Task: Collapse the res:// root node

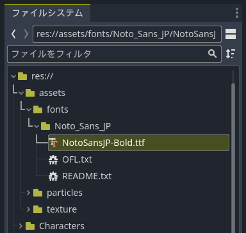Action: pos(13,76)
